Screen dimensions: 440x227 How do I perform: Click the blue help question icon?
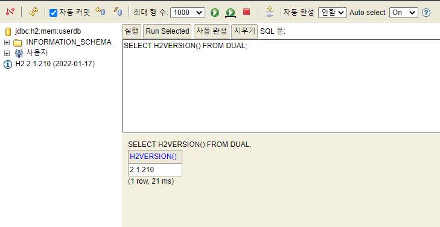[x=426, y=13]
